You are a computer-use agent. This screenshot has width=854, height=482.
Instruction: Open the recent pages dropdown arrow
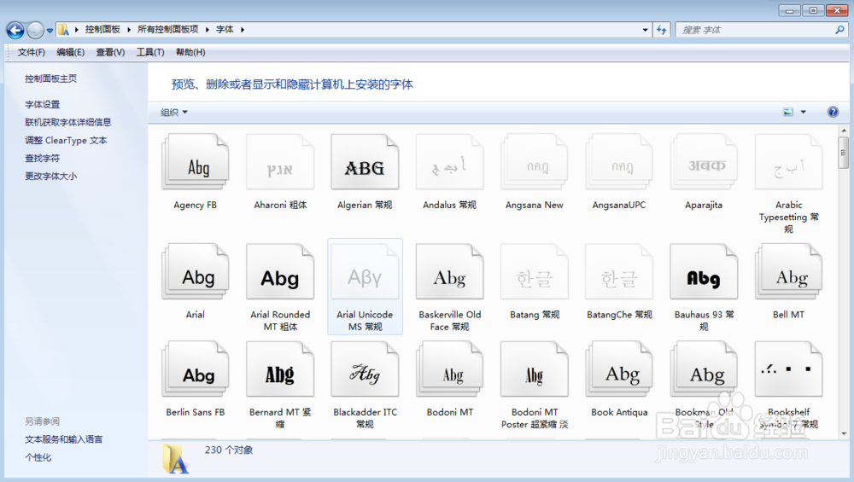(50, 31)
